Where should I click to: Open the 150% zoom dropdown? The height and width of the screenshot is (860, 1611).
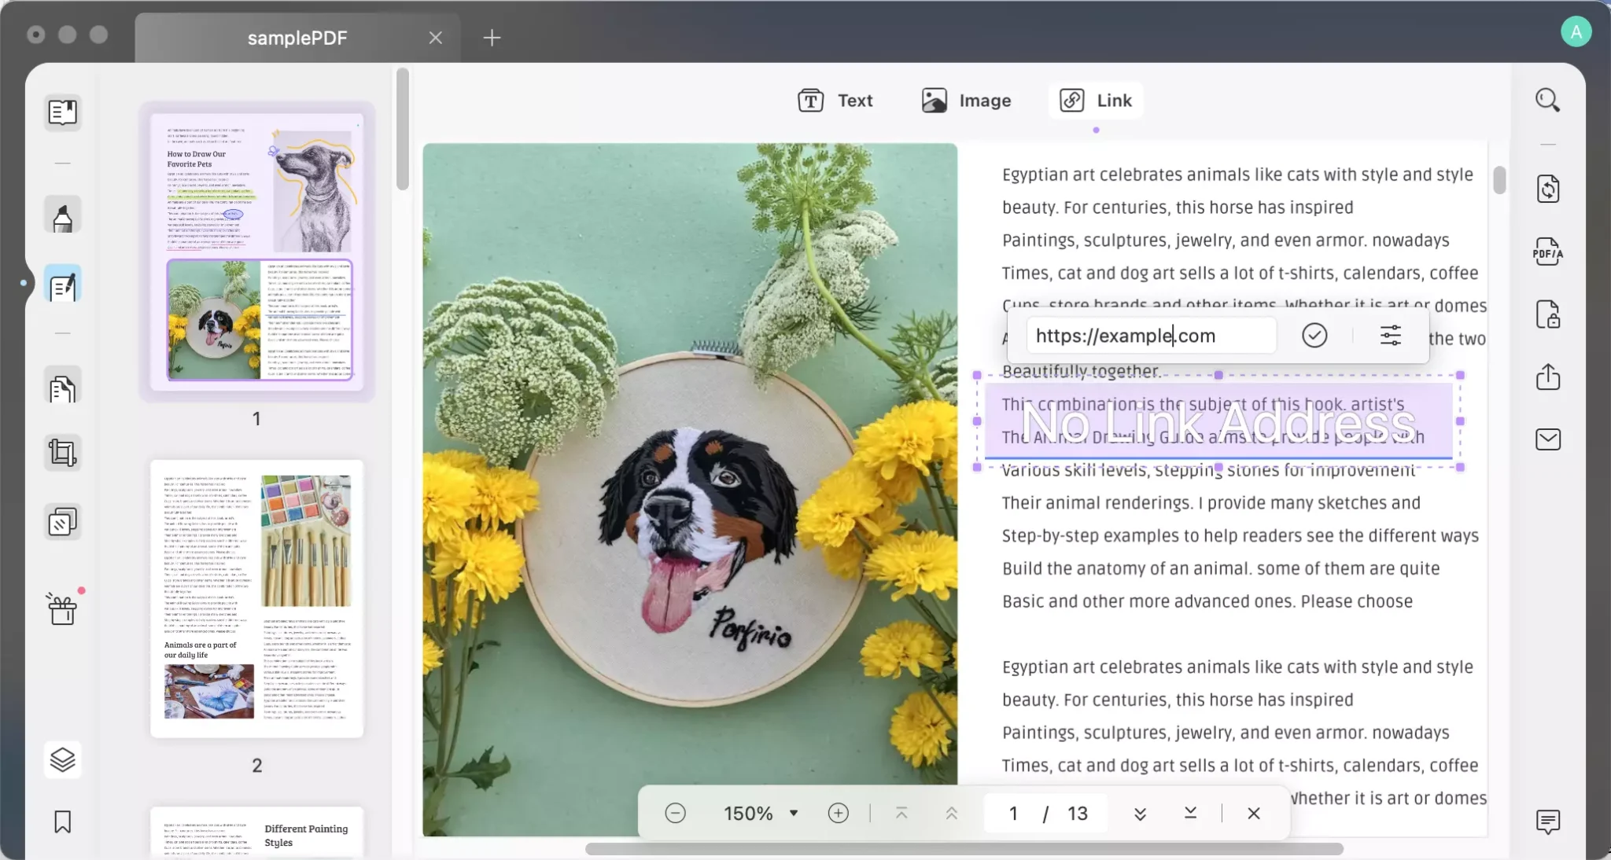(761, 813)
